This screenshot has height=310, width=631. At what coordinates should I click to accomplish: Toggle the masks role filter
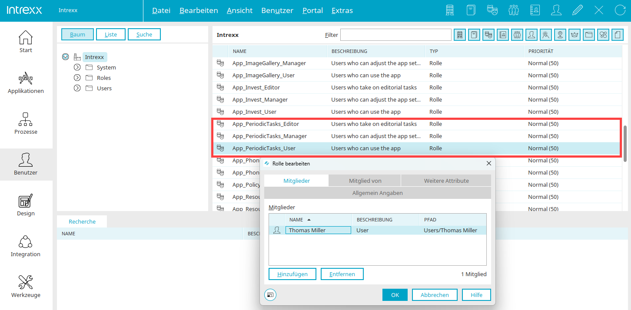488,35
